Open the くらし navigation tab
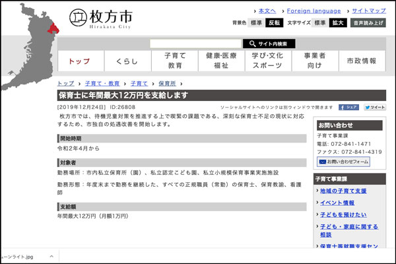 pos(127,61)
